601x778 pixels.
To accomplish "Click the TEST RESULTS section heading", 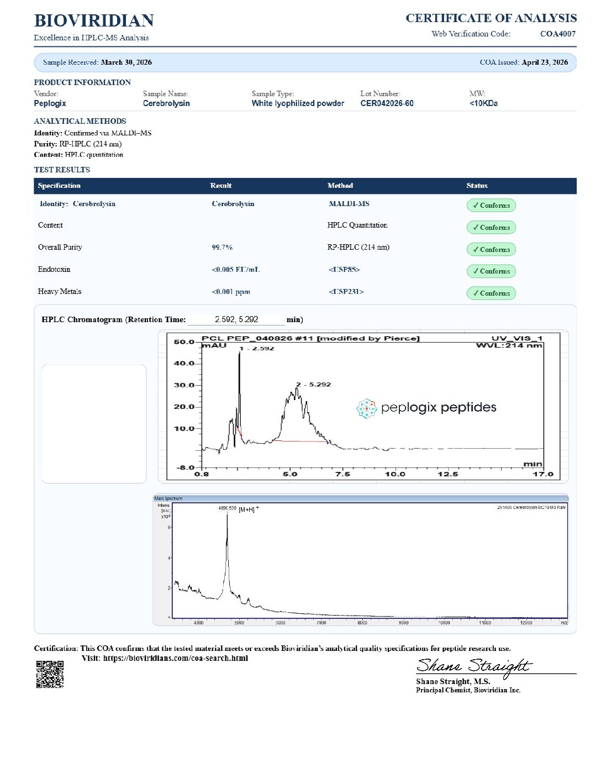I will (62, 170).
